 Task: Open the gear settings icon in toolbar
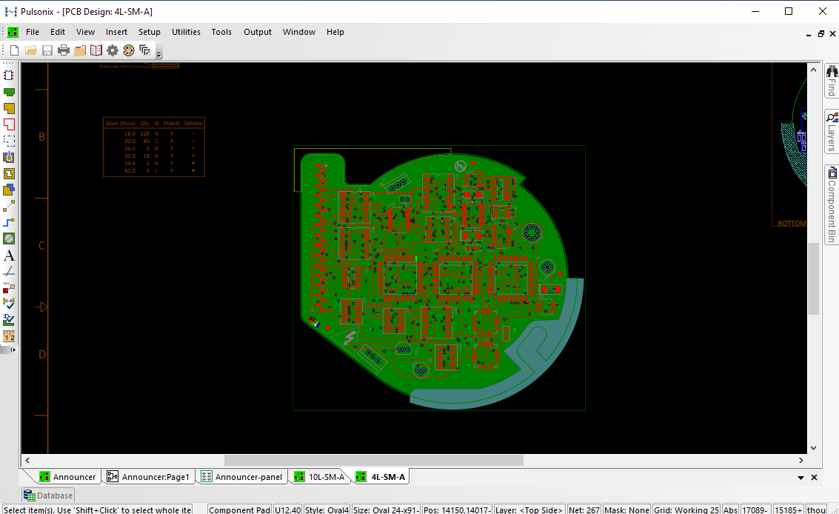tap(113, 50)
